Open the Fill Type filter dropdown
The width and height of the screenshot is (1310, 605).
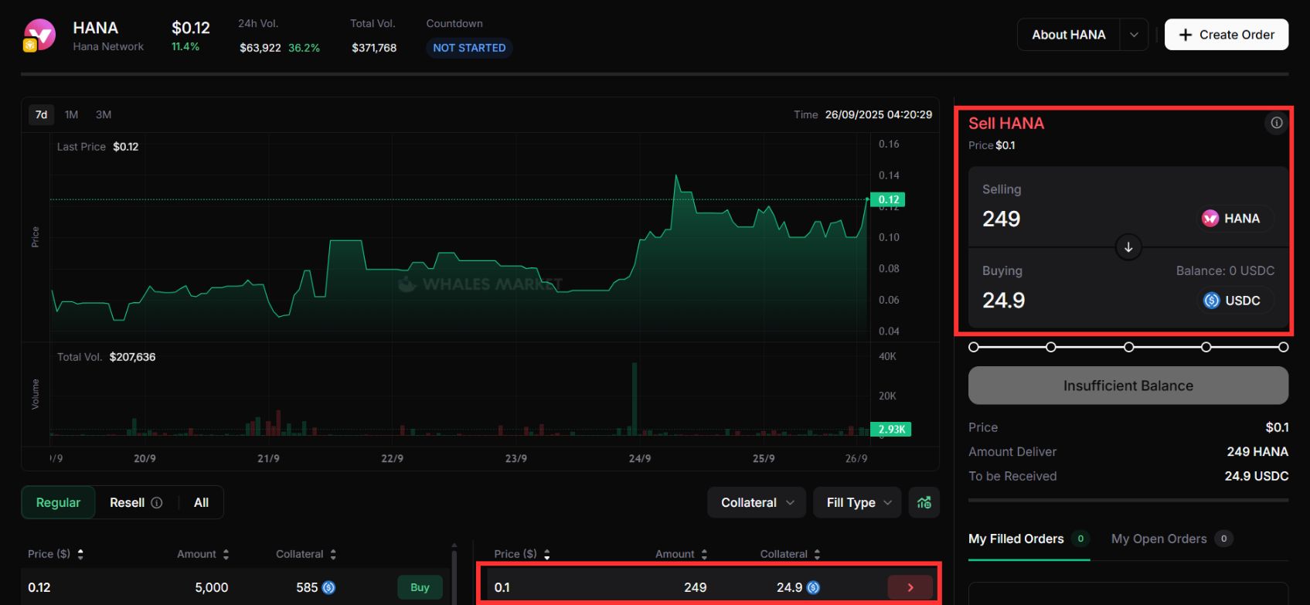[x=858, y=503]
